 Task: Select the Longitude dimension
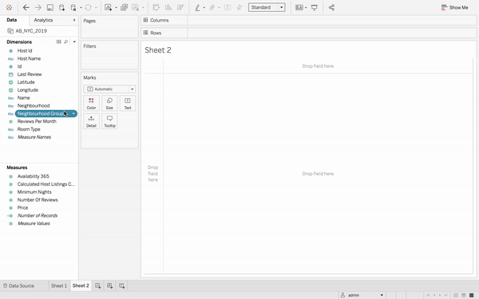27,90
